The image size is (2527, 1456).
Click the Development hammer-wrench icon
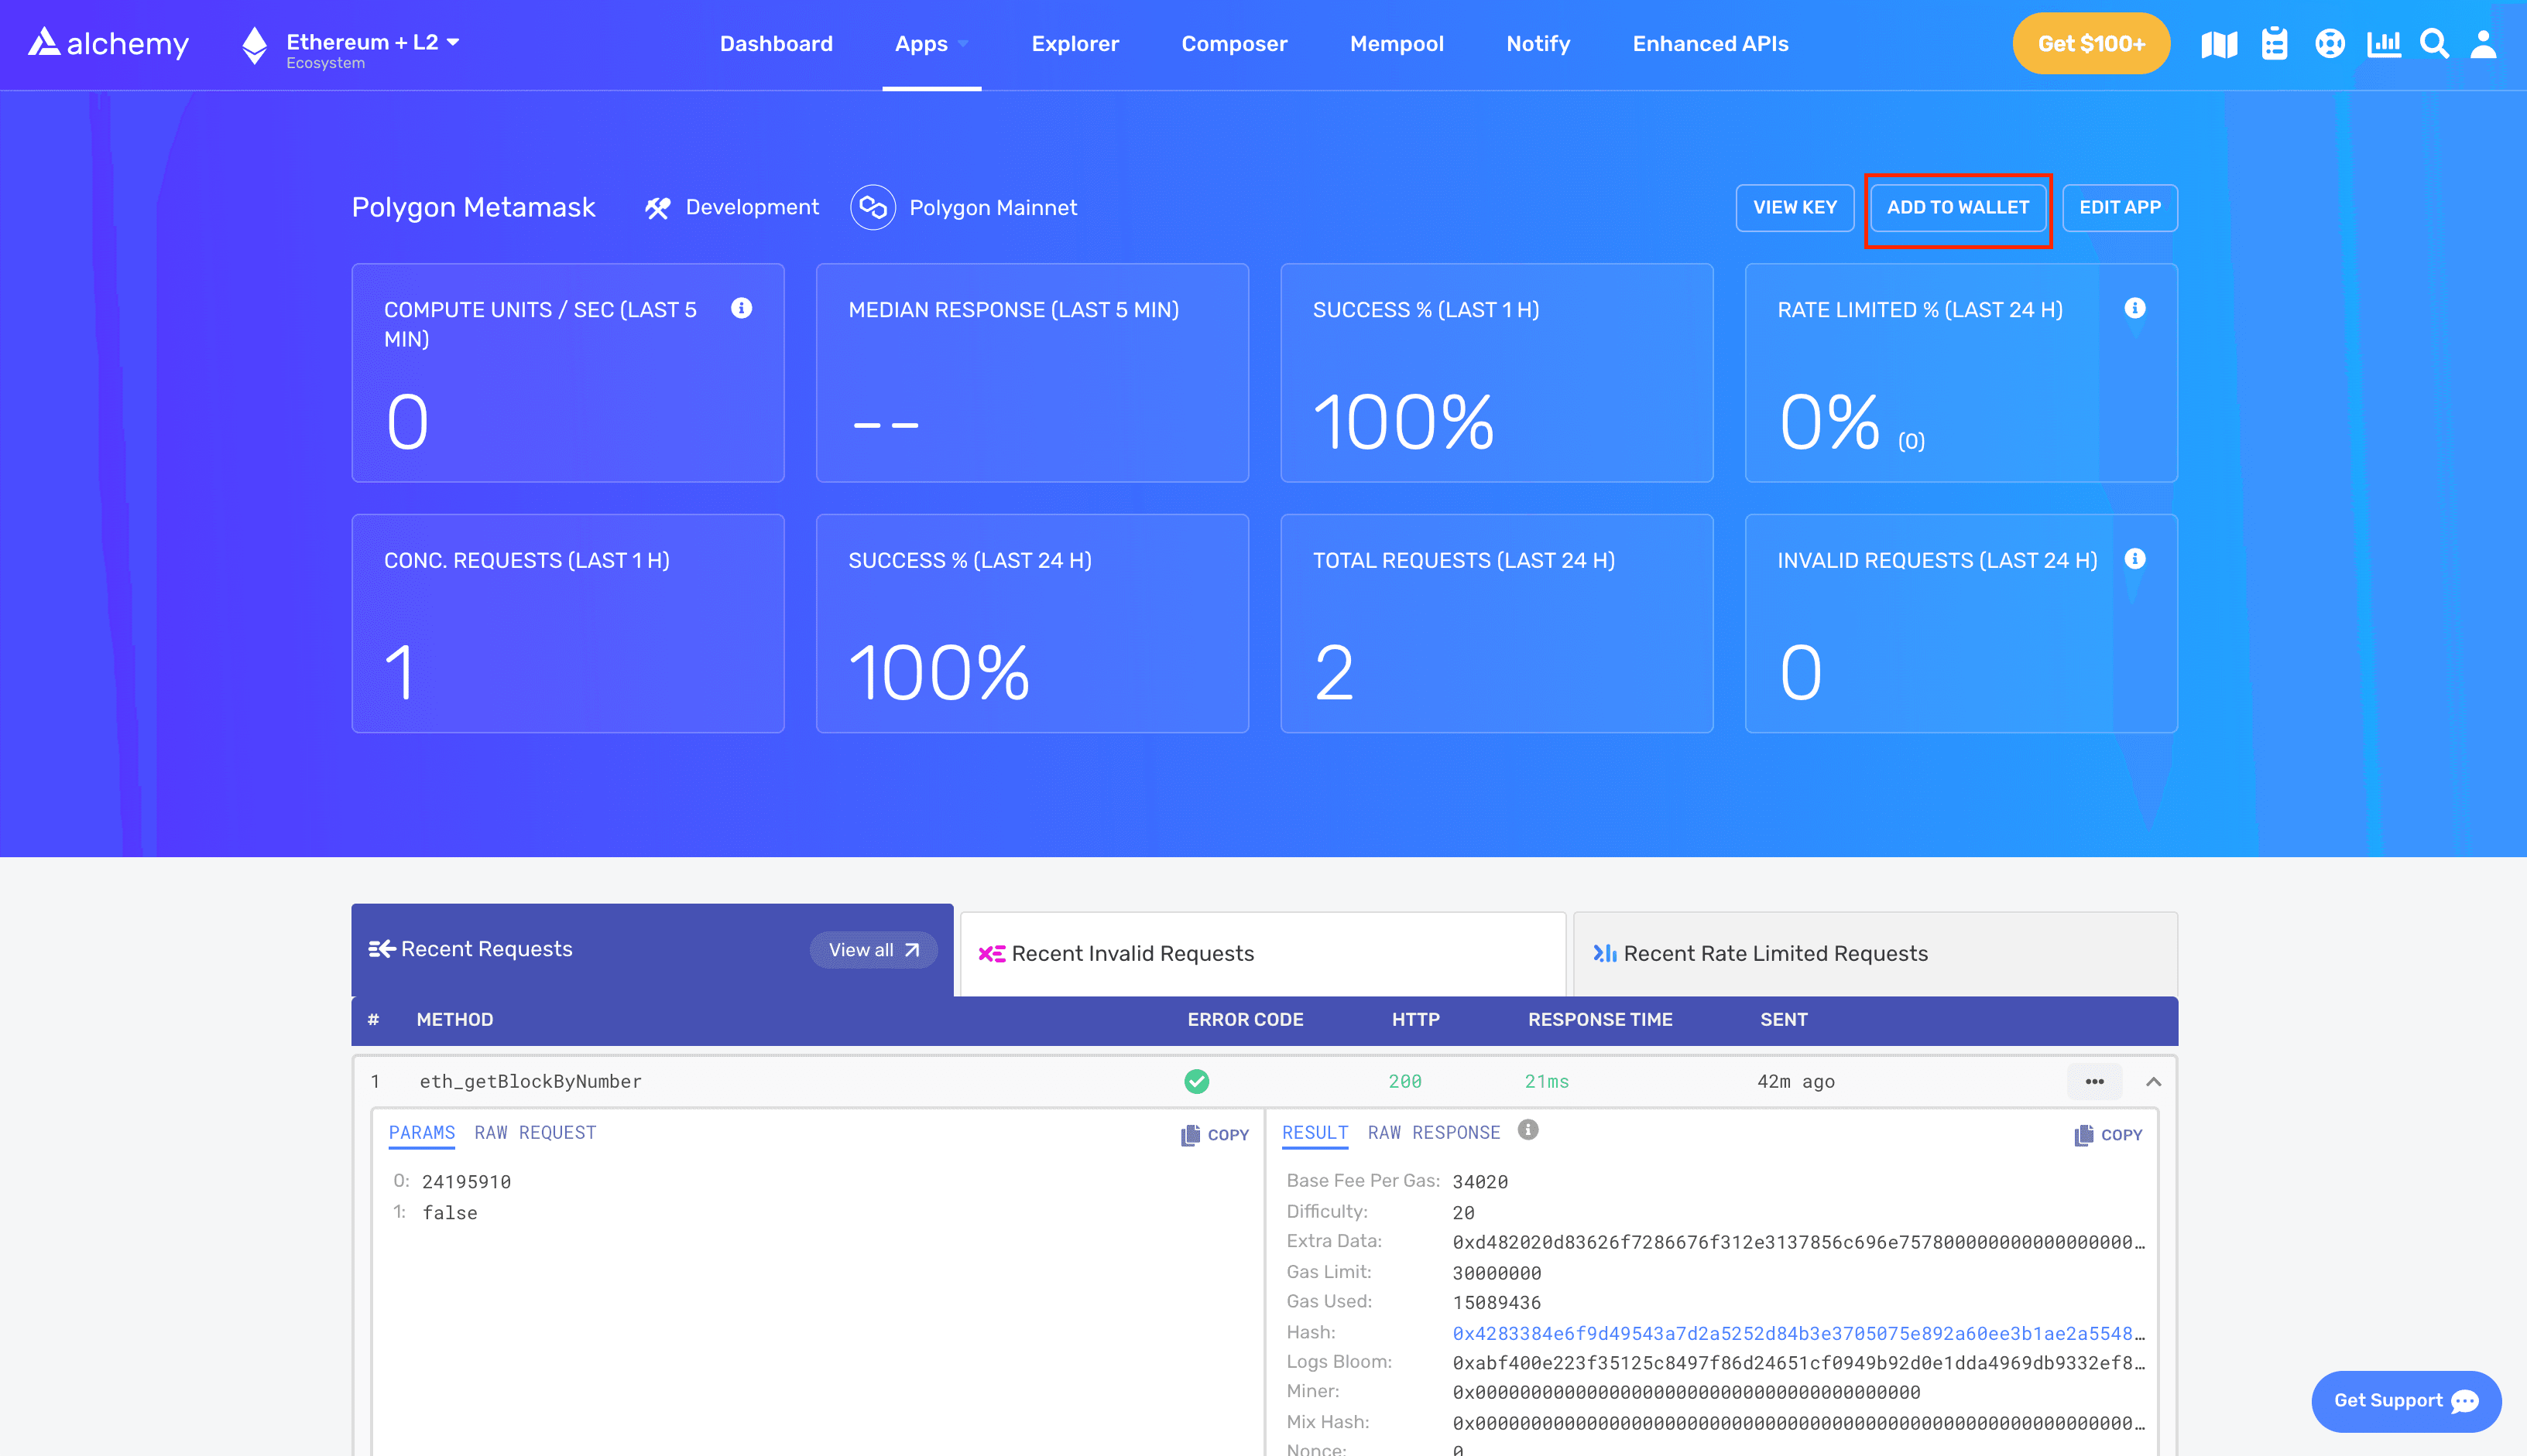click(x=657, y=208)
